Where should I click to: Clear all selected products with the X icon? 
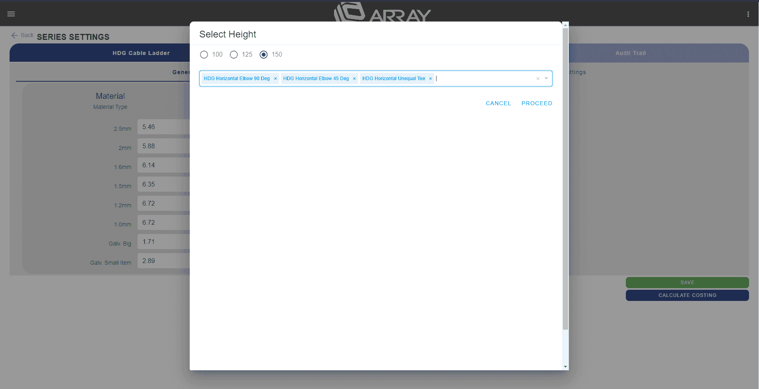tap(538, 78)
